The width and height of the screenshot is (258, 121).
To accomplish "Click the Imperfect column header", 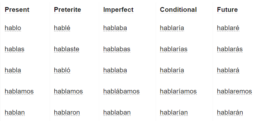I will tap(118, 10).
